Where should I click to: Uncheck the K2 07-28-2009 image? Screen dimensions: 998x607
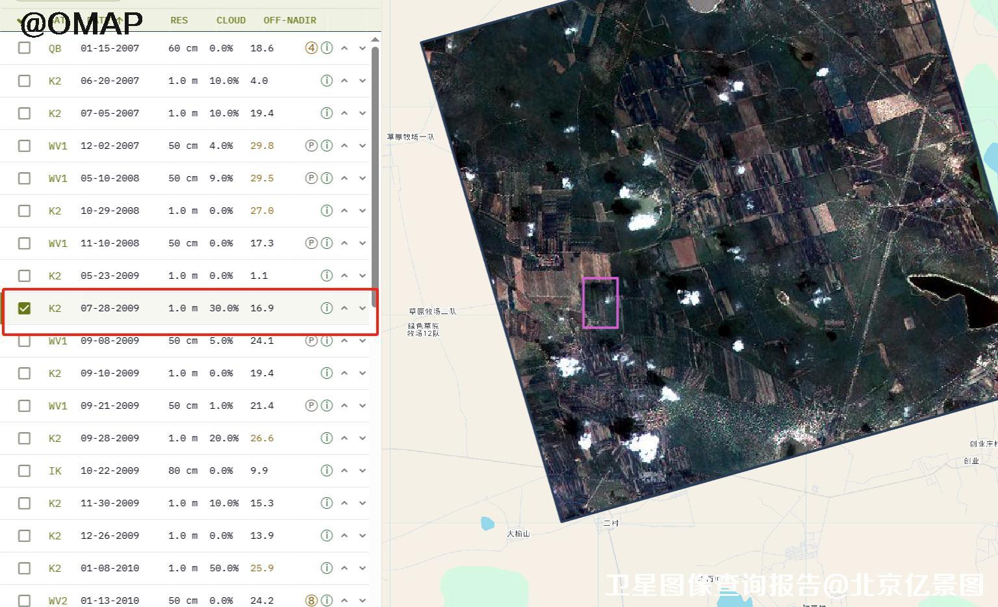24,308
